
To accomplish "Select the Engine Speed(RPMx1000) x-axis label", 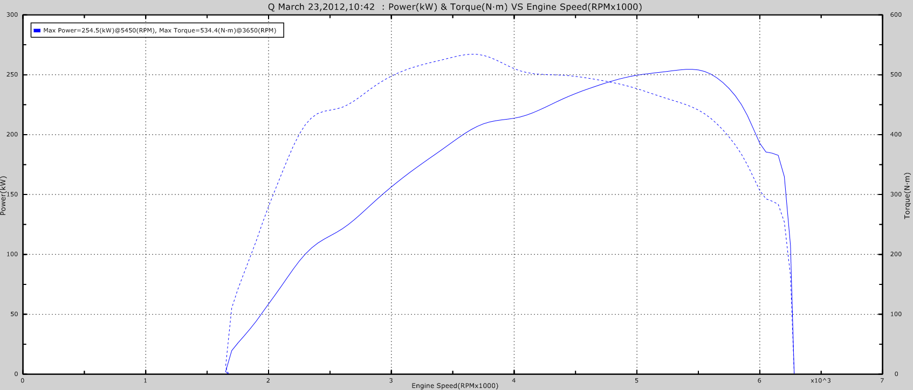I will 455,386.
